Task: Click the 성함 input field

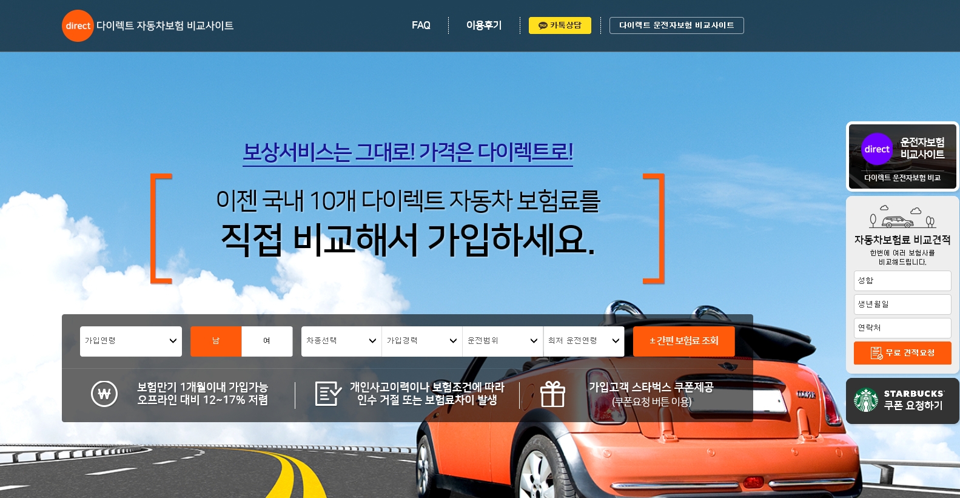Action: tap(902, 281)
